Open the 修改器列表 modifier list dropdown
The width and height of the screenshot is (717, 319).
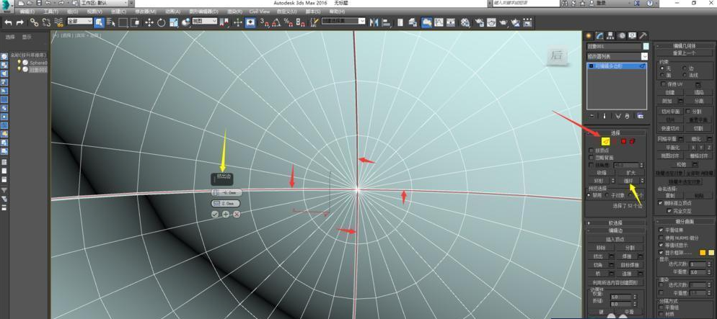pos(617,56)
